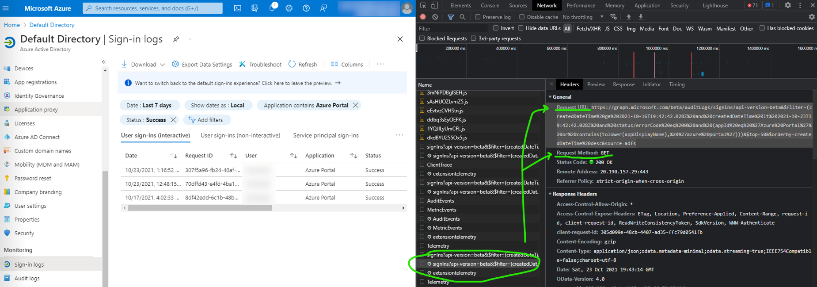Refresh the sign-in logs
Viewport: 817px width, 287px height.
303,65
